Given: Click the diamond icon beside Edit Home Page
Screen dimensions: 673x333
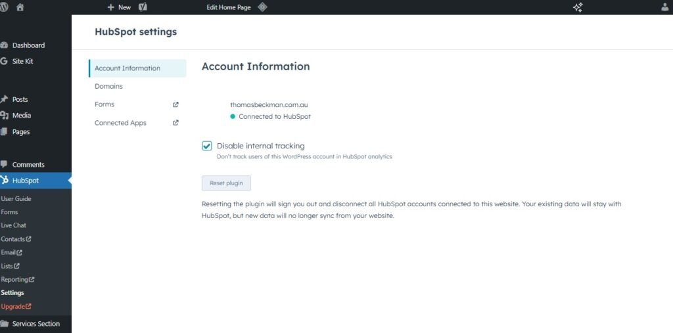Looking at the screenshot, I should click(262, 7).
